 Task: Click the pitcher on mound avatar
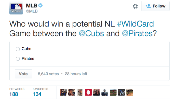[113, 92]
